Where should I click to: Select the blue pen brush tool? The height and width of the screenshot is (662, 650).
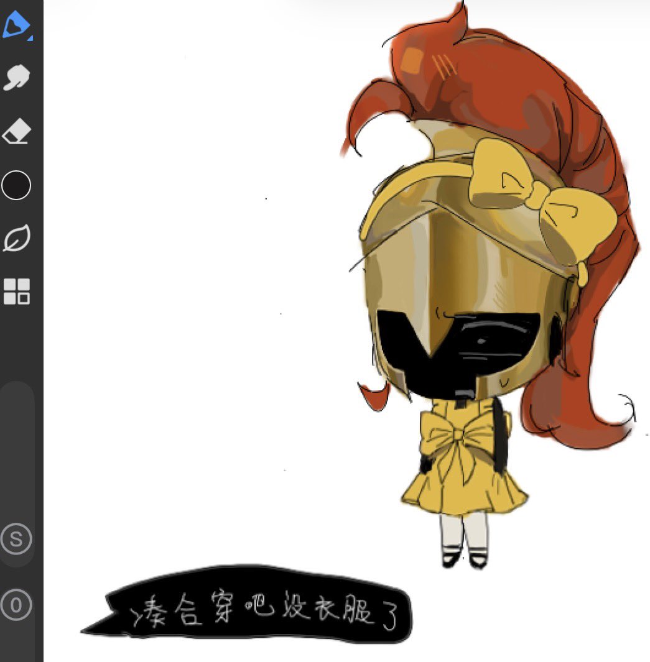[16, 24]
